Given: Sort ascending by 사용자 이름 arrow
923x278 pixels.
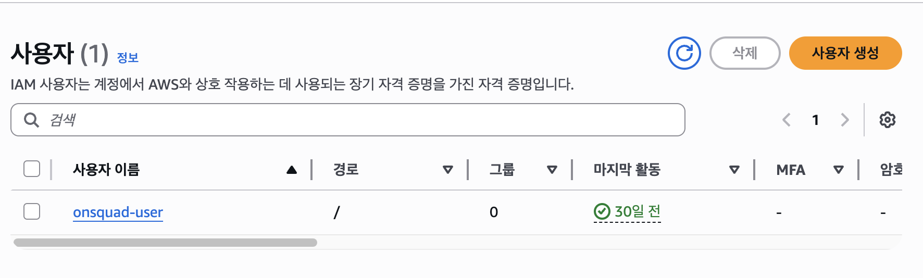Looking at the screenshot, I should click(x=292, y=170).
